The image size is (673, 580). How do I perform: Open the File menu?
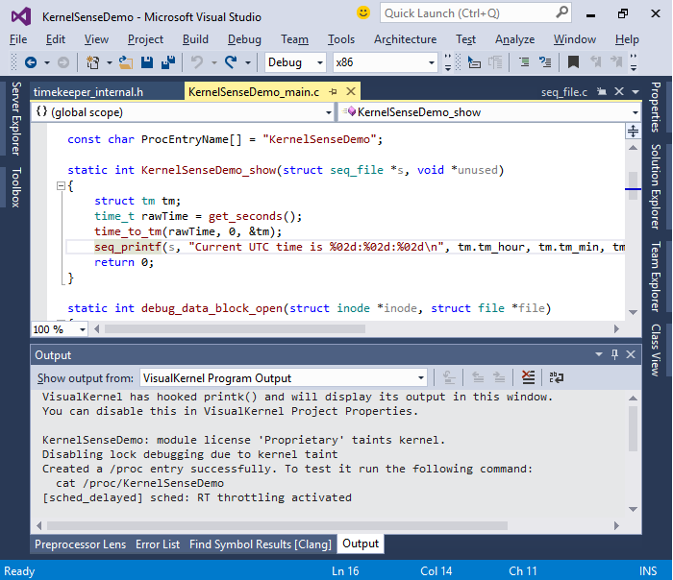[18, 39]
